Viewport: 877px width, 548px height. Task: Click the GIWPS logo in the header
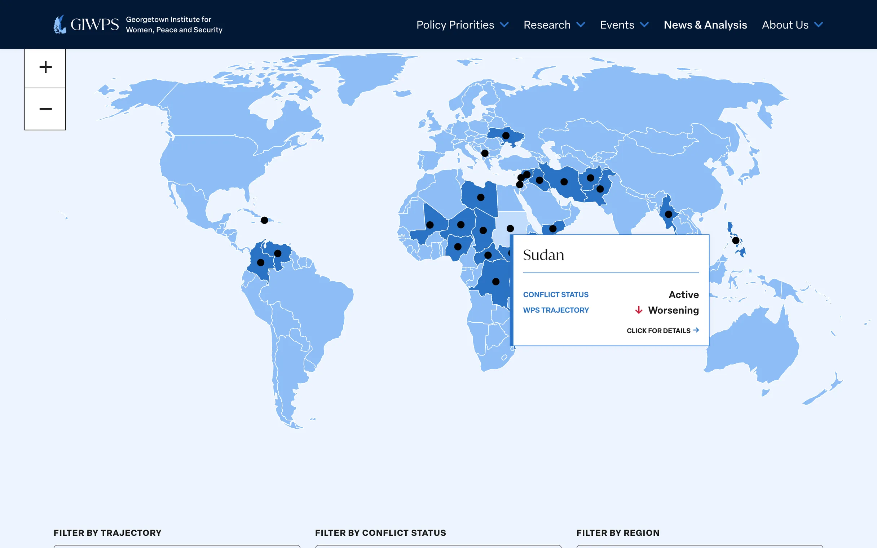coord(138,24)
